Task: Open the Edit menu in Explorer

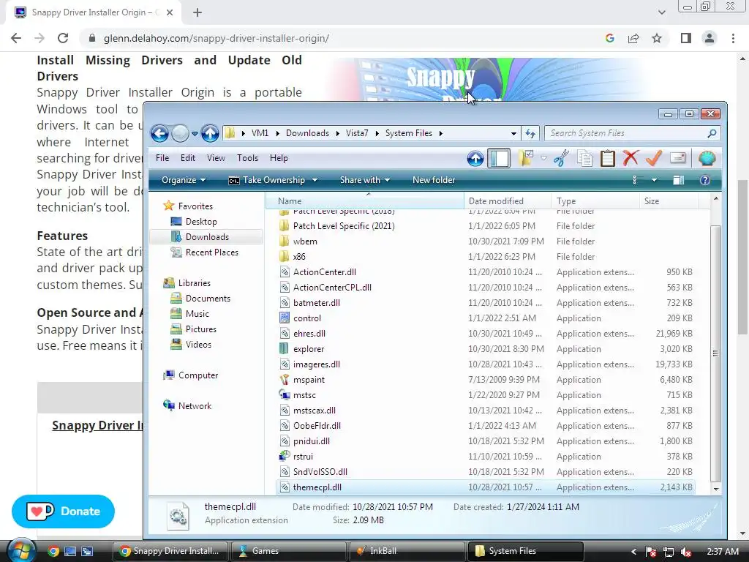Action: [x=188, y=158]
